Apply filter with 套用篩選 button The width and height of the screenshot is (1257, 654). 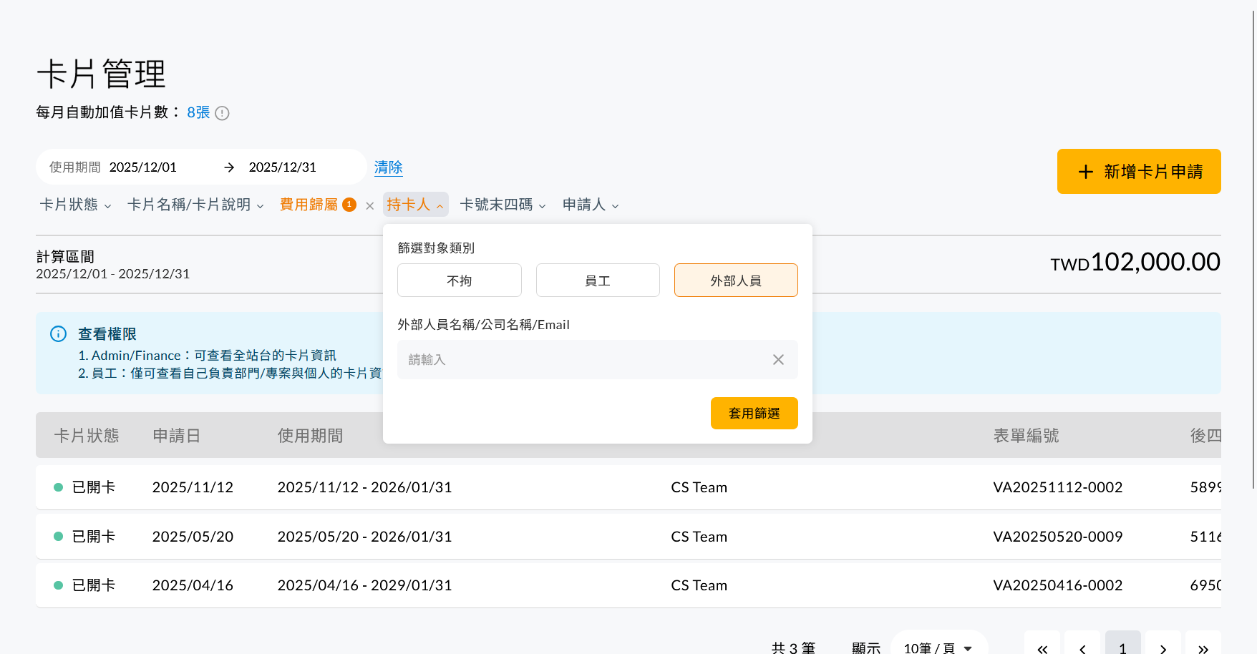(x=754, y=413)
